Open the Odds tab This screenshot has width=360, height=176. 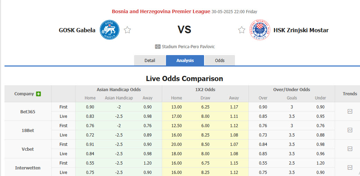[x=220, y=60]
